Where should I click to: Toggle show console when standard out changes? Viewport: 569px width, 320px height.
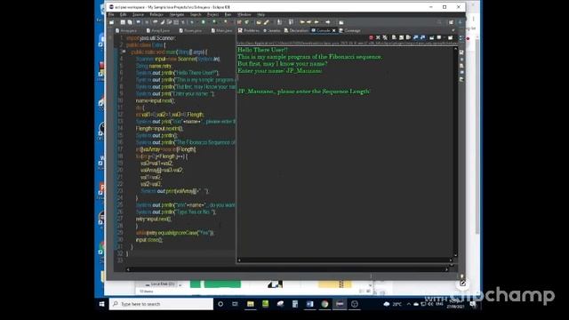415,37
